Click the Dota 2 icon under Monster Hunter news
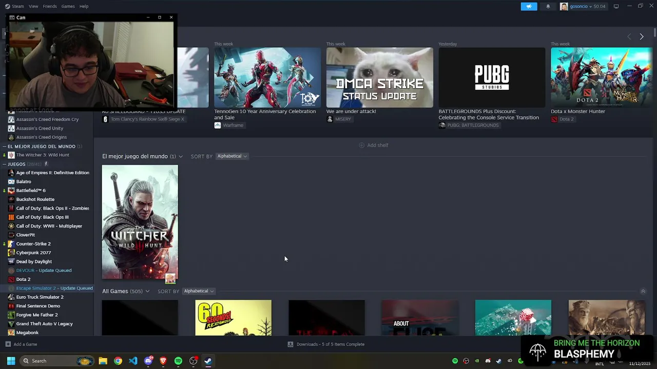Viewport: 657px width, 369px height. coord(554,119)
